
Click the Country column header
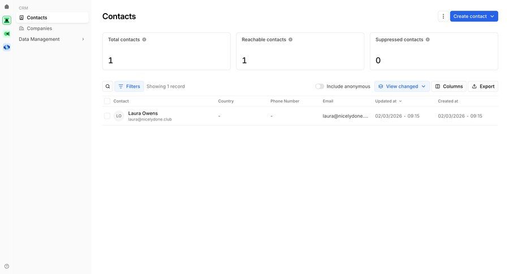click(226, 101)
